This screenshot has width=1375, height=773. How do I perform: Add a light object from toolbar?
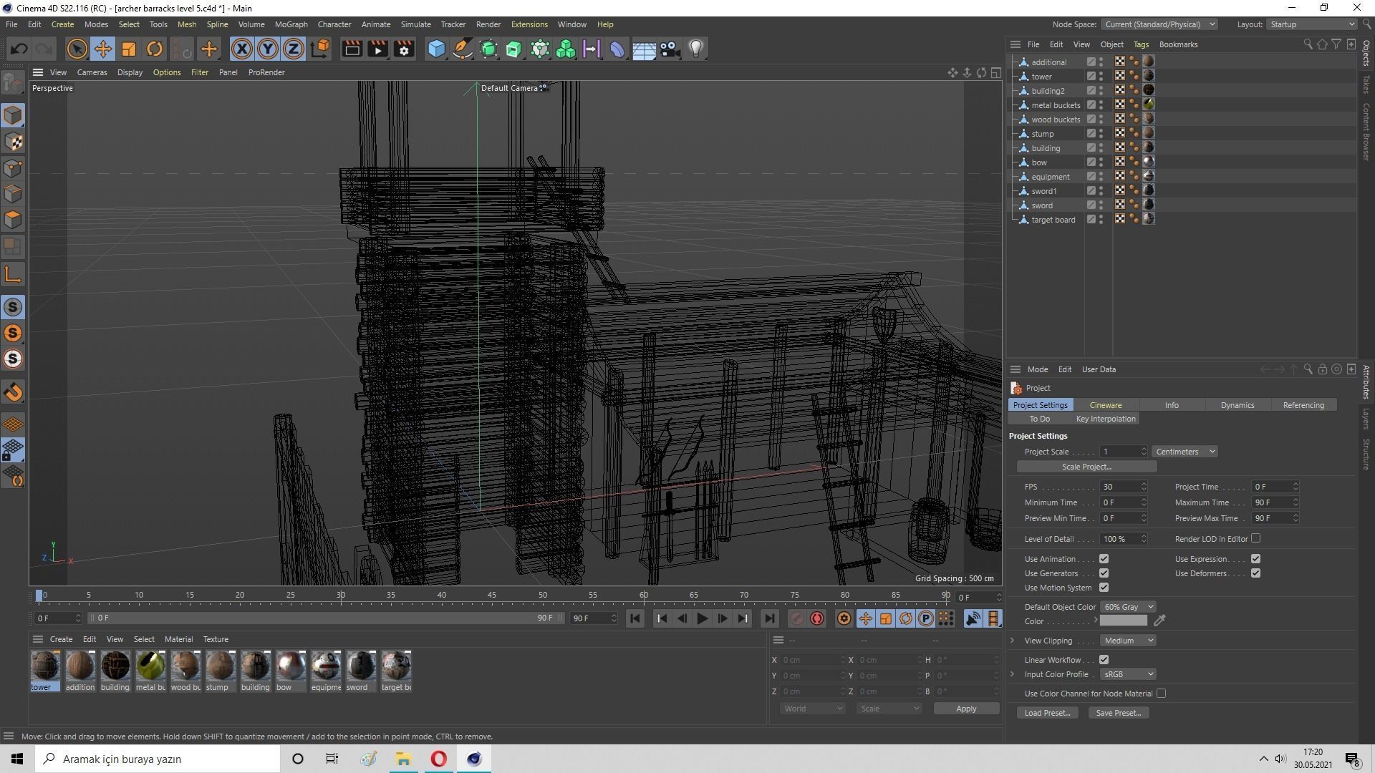[695, 49]
